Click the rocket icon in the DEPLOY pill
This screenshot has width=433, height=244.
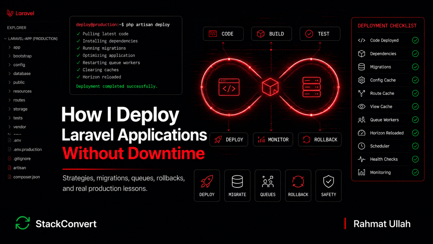tap(218, 140)
